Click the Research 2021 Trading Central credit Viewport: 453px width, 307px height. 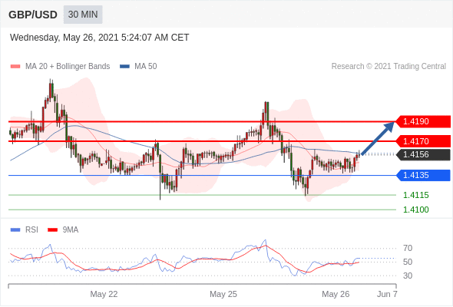click(389, 67)
